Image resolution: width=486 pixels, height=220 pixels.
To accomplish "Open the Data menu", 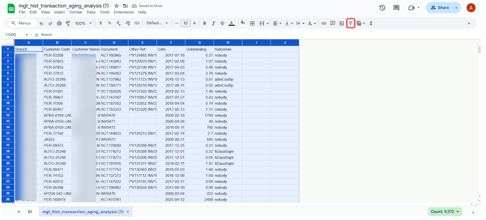I will pos(91,12).
